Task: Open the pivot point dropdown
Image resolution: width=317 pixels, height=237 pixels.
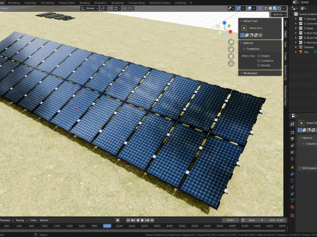Action: pyautogui.click(x=104, y=9)
